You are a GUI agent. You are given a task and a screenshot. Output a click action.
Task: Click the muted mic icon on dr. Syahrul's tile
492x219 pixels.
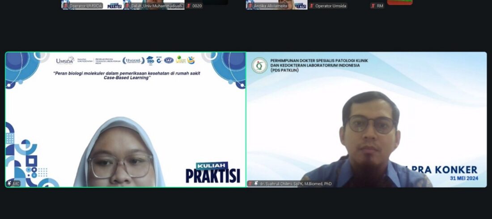[x=250, y=184]
